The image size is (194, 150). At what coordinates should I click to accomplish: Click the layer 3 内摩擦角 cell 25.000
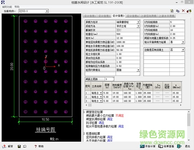(x=148, y=101)
